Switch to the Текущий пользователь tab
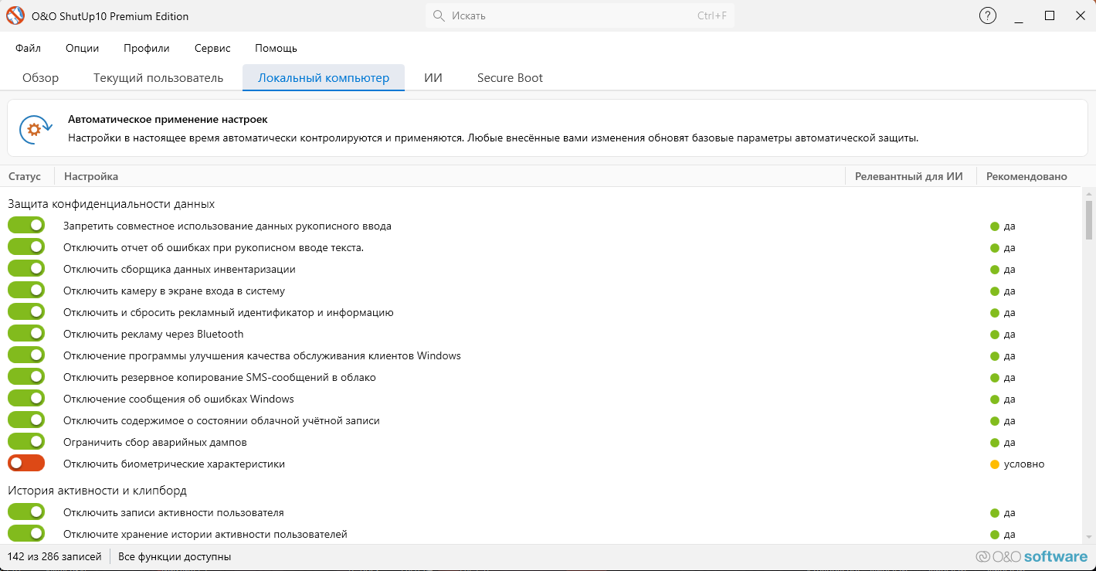The width and height of the screenshot is (1096, 571). tap(158, 77)
